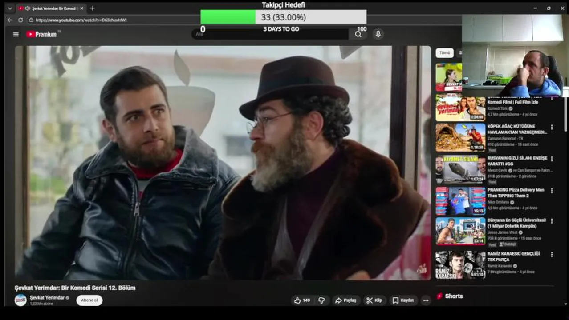Viewport: 569px width, 320px height.
Task: Open Şevkat Yerimdar channel name link
Action: tap(47, 298)
